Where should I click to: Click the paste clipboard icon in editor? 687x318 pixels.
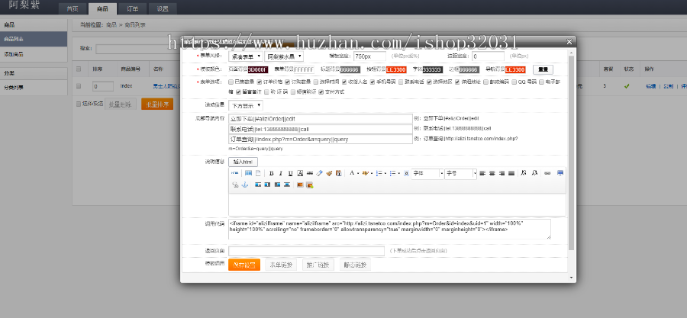point(339,173)
